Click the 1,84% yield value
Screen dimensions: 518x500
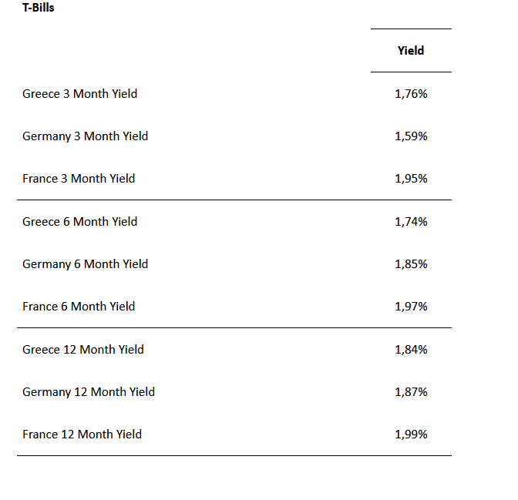tap(411, 350)
